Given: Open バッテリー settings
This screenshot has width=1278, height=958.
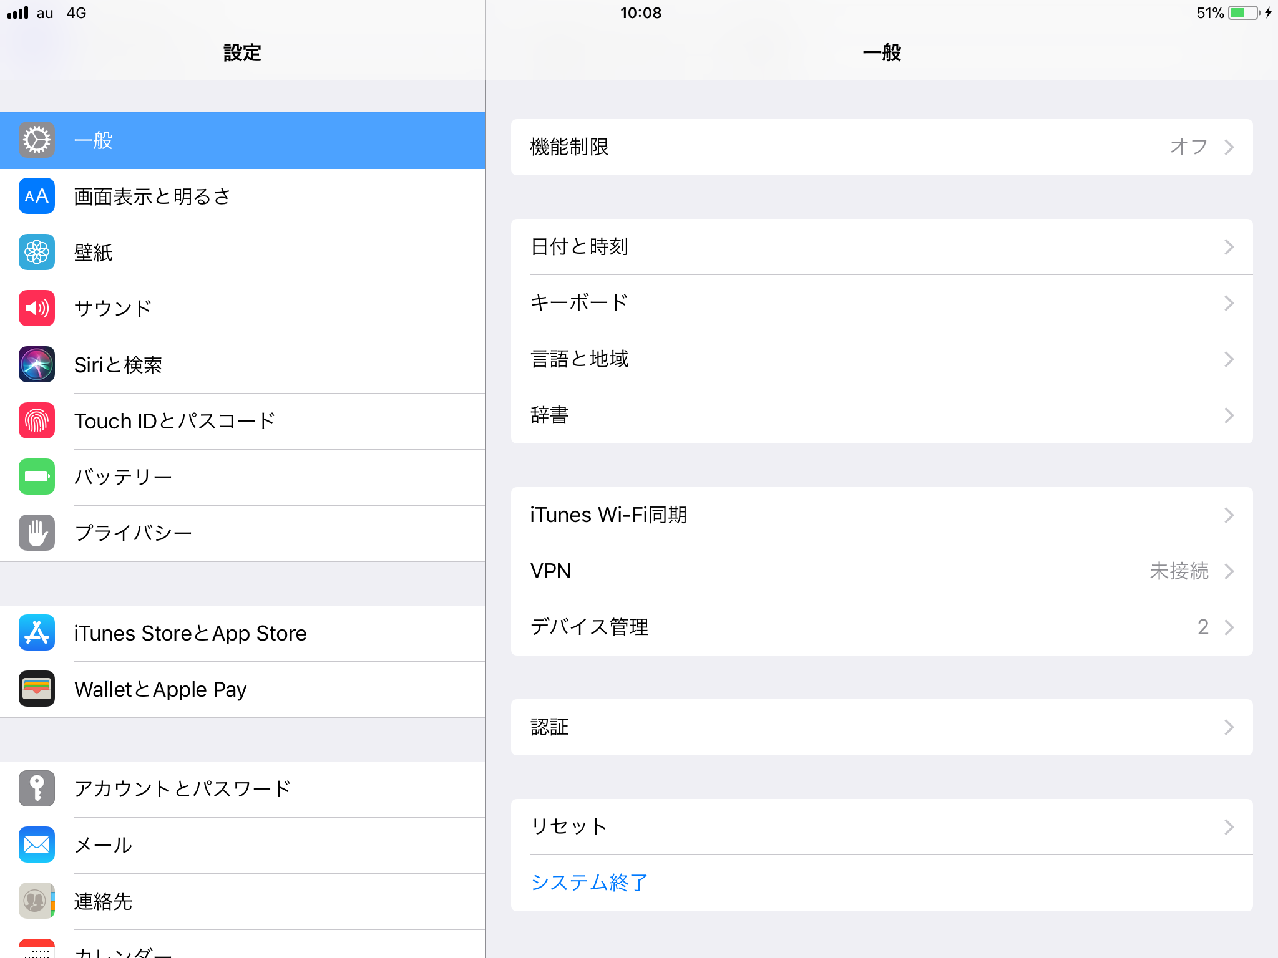Looking at the screenshot, I should tap(243, 477).
